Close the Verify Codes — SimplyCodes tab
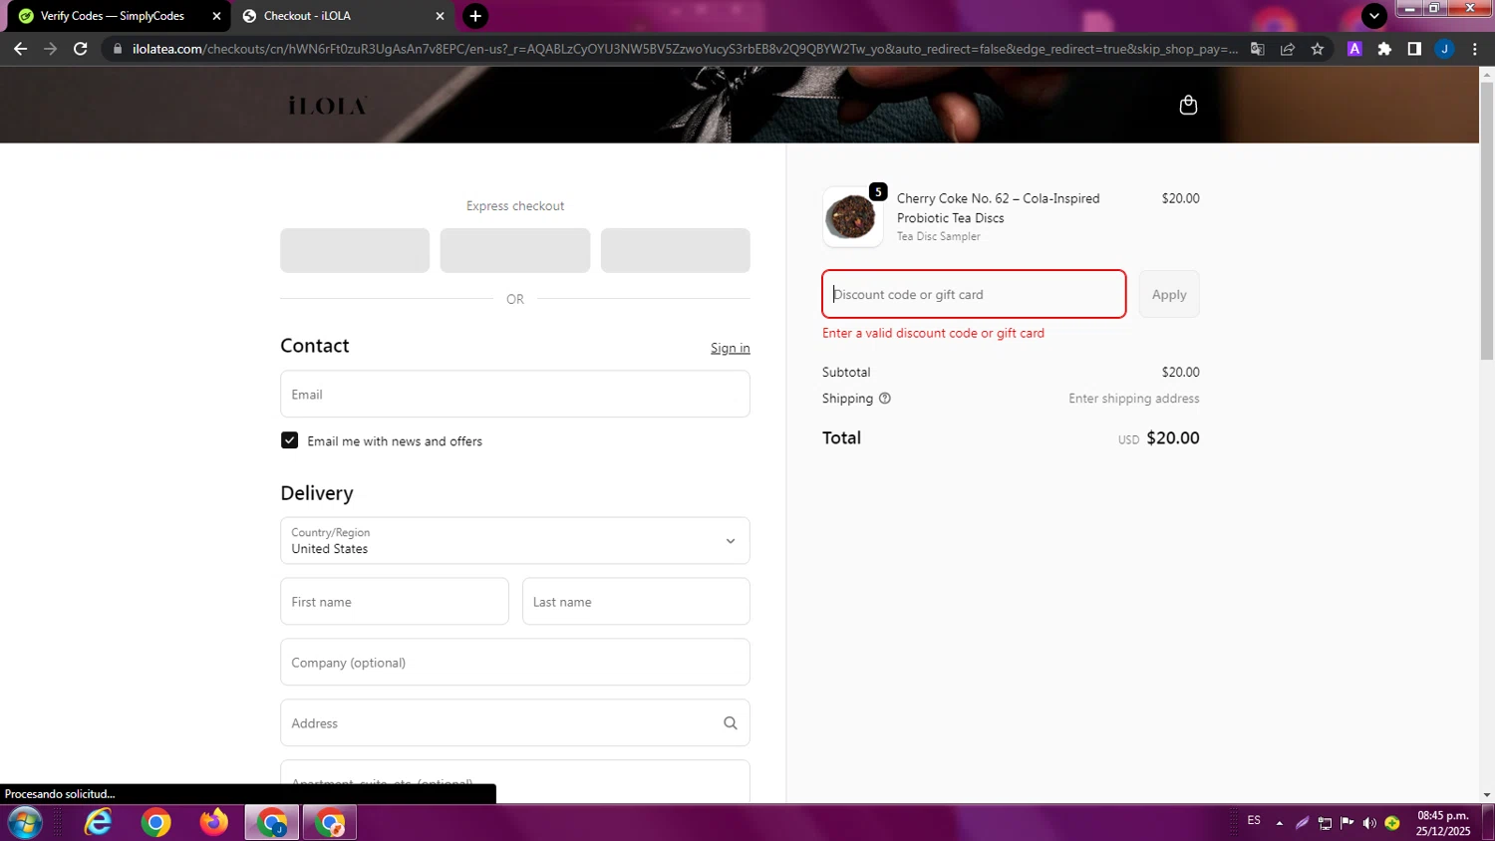Image resolution: width=1495 pixels, height=841 pixels. click(216, 16)
